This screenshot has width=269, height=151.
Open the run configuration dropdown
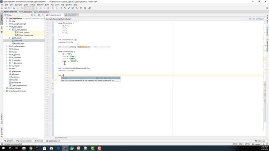tap(29, 8)
